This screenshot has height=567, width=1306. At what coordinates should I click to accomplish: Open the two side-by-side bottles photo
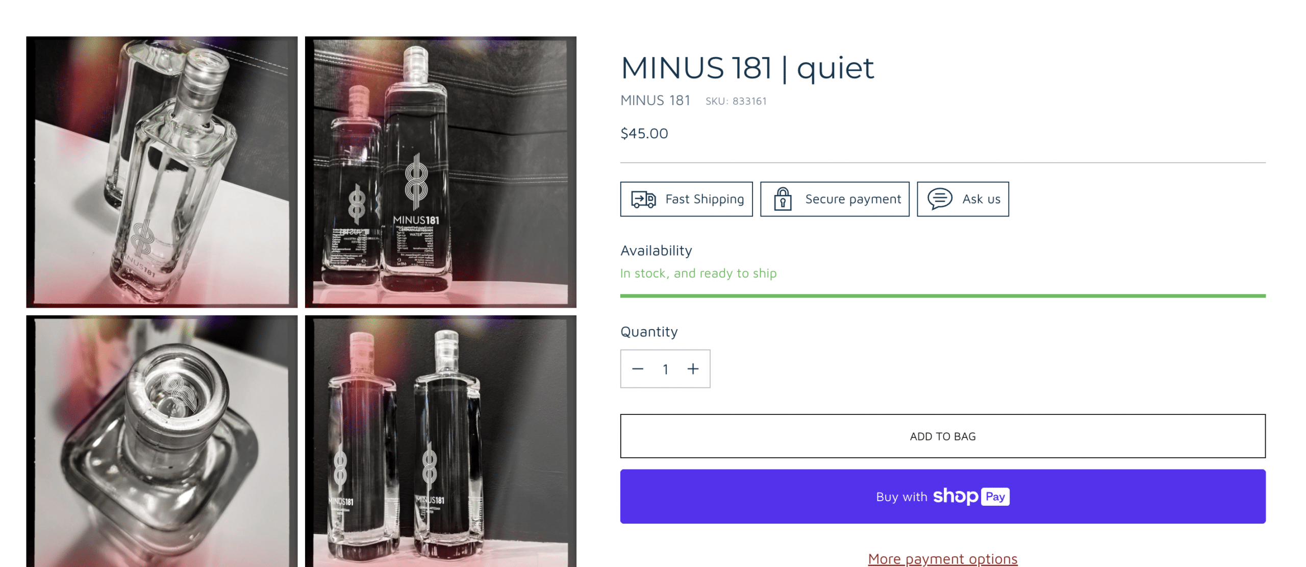coord(440,441)
